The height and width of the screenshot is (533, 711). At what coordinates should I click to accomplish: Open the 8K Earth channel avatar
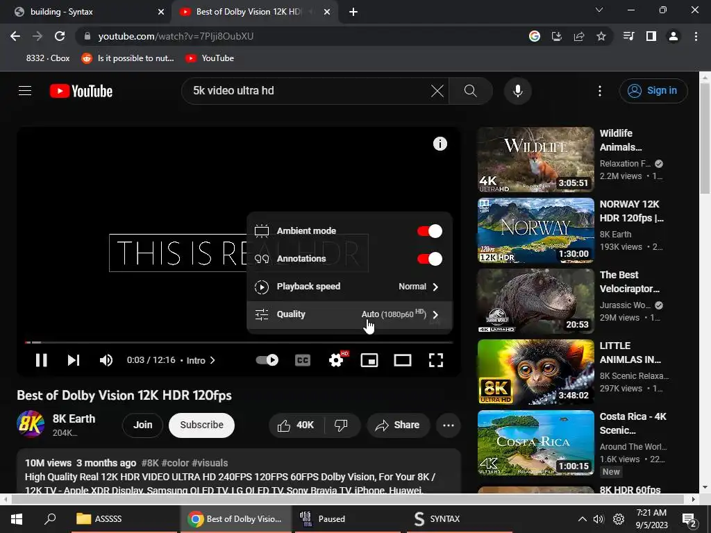tap(31, 425)
